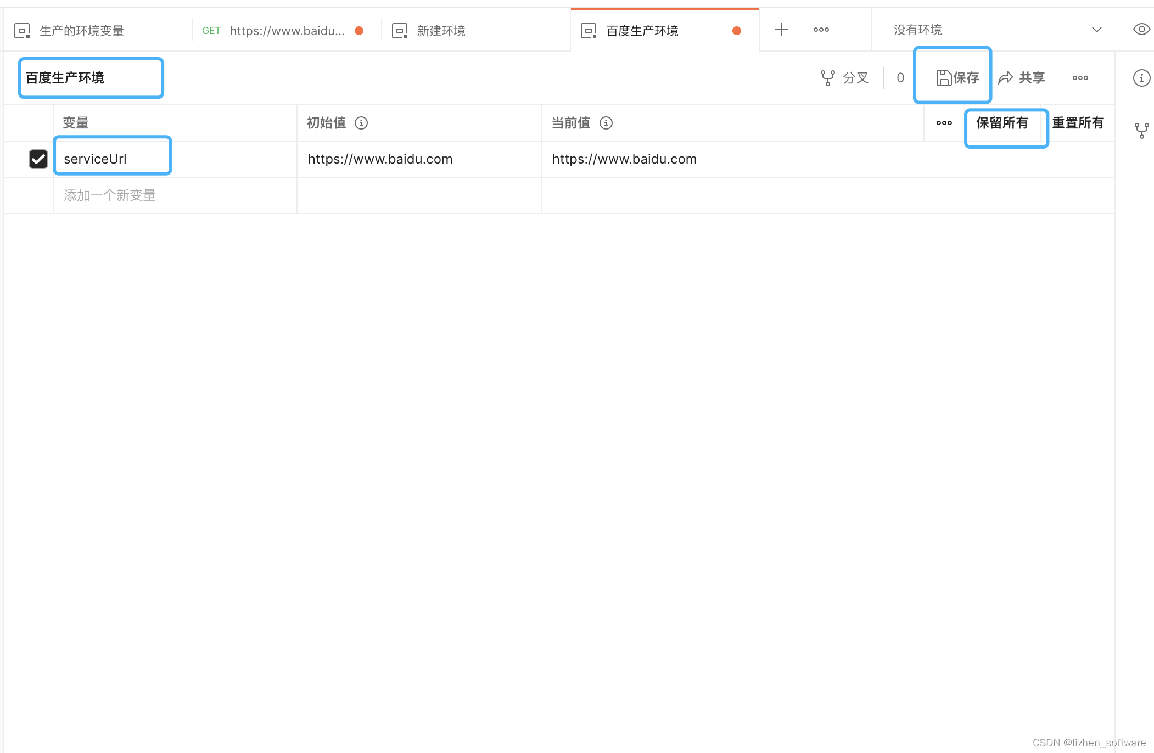
Task: Open the 新建环境 tab
Action: point(475,31)
